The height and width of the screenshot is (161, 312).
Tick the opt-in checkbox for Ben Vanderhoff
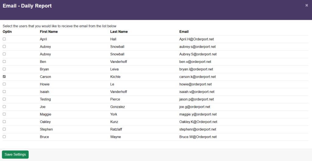tap(4, 62)
